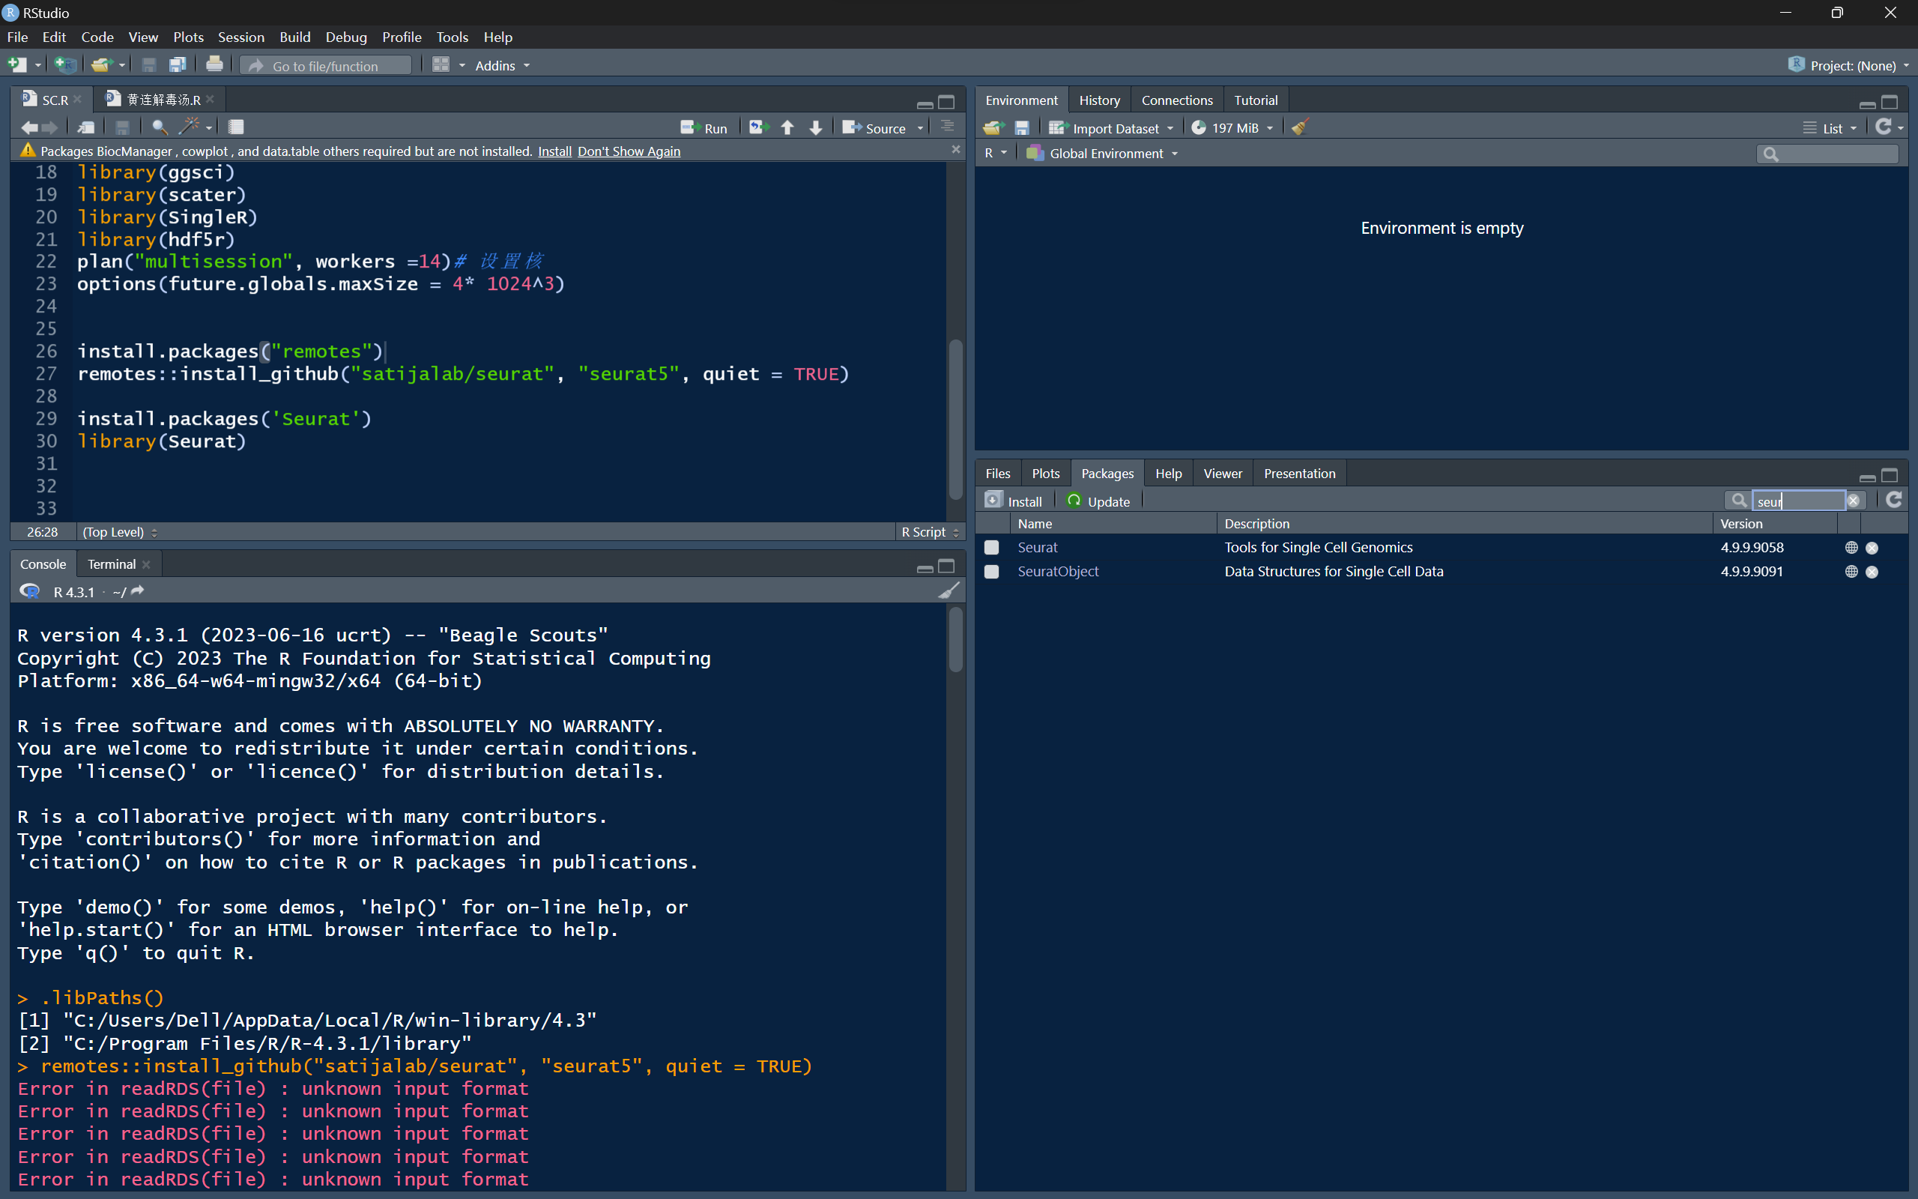Open Find/Replace with the magnifying glass
This screenshot has width=1918, height=1199.
(x=159, y=127)
